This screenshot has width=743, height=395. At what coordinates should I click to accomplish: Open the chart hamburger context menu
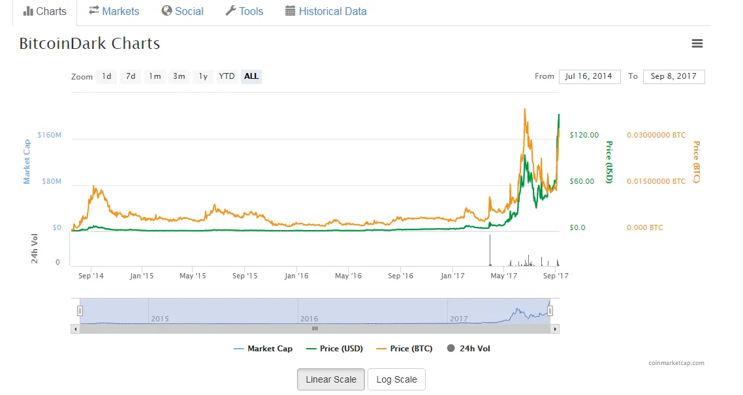(x=697, y=44)
